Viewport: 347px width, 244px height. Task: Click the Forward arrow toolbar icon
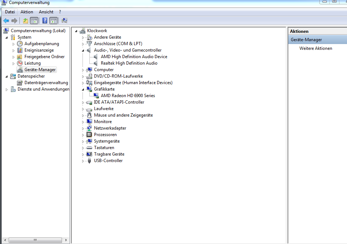[x=14, y=21]
